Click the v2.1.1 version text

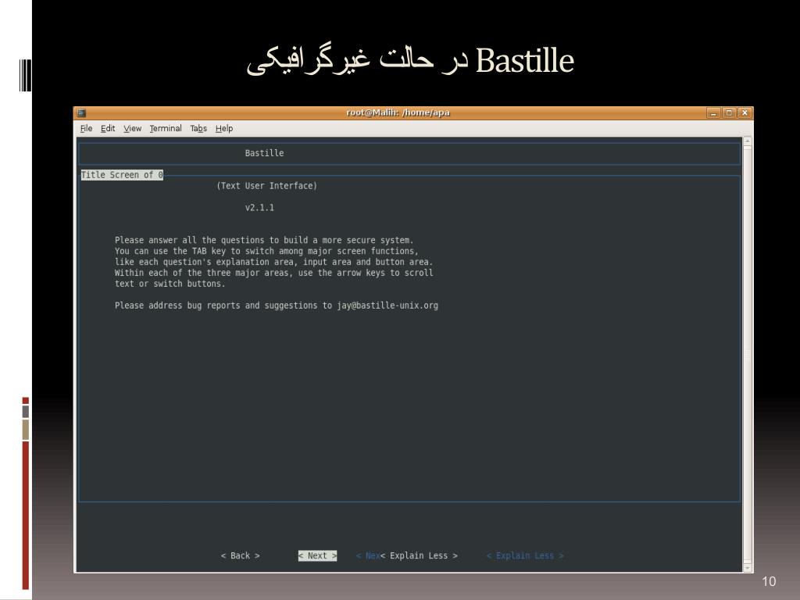(x=259, y=208)
